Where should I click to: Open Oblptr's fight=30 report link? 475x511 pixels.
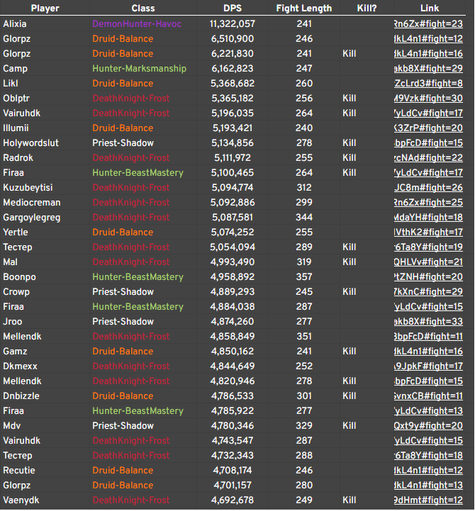tap(428, 98)
